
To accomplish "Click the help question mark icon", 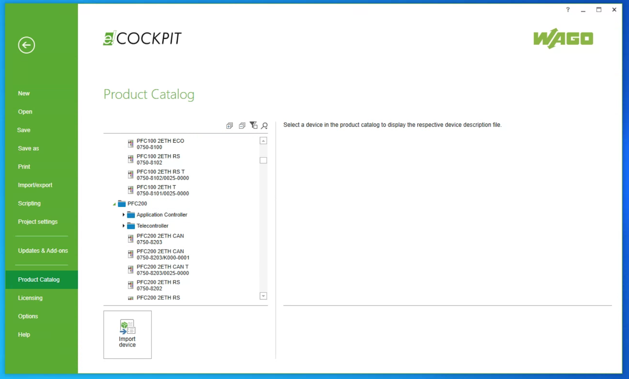I will pyautogui.click(x=568, y=9).
